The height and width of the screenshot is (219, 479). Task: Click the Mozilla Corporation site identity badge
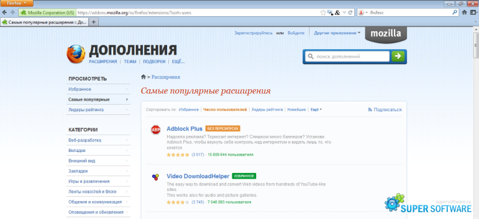pos(47,13)
